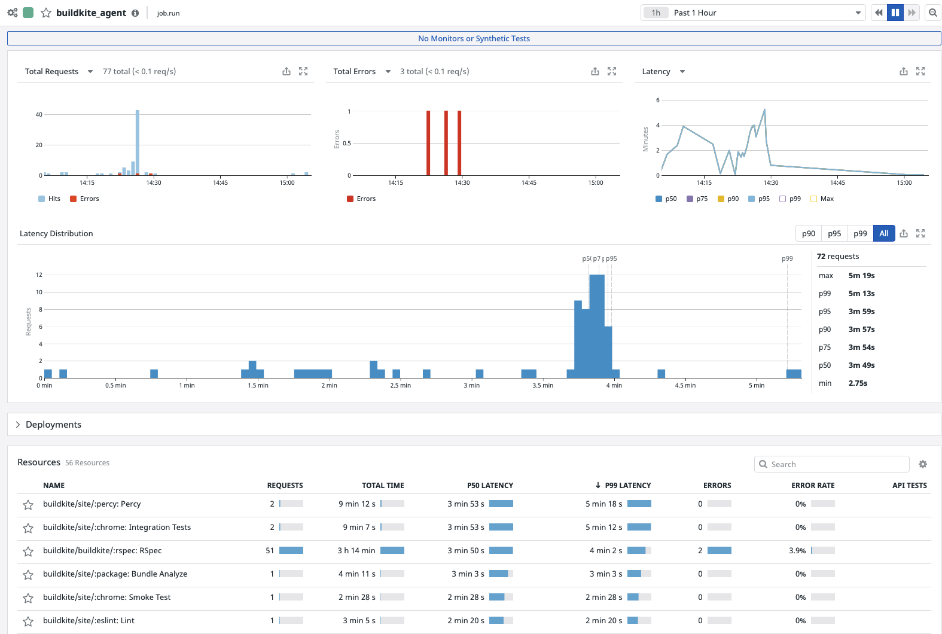Click the info icon beside buildkite_agent
This screenshot has width=942, height=634.
(x=135, y=13)
